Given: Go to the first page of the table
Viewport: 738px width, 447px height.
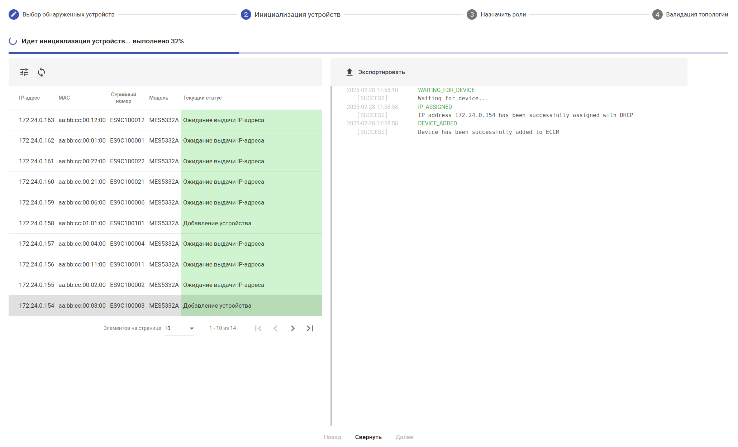Looking at the screenshot, I should tap(258, 328).
